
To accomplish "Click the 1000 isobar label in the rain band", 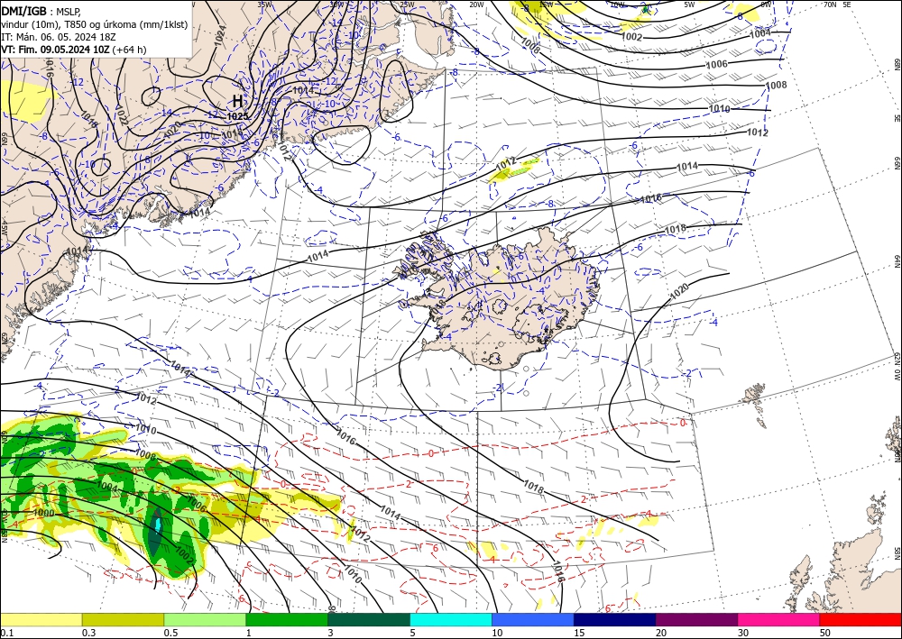I will click(43, 513).
